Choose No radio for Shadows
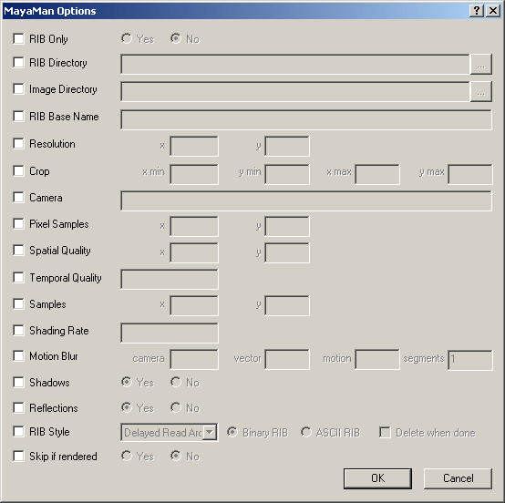 coord(176,382)
